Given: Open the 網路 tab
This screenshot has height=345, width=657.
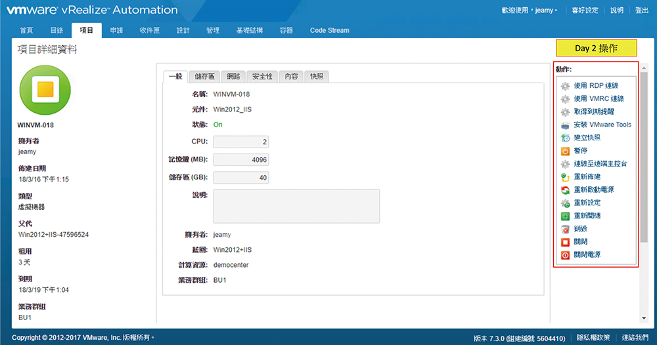Looking at the screenshot, I should pos(233,76).
